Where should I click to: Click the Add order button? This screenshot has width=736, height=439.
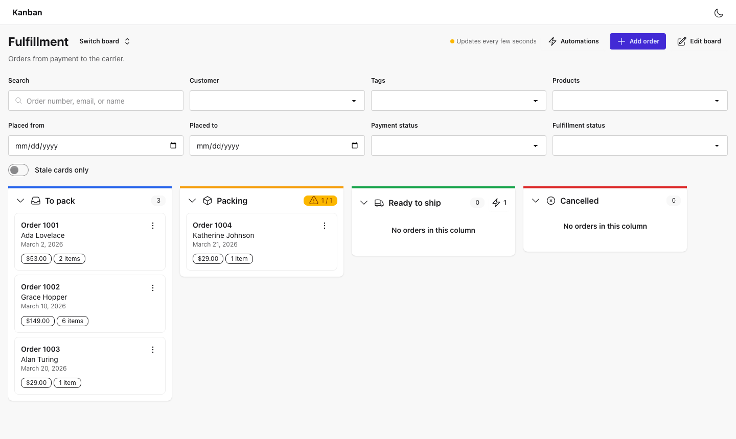coord(638,41)
